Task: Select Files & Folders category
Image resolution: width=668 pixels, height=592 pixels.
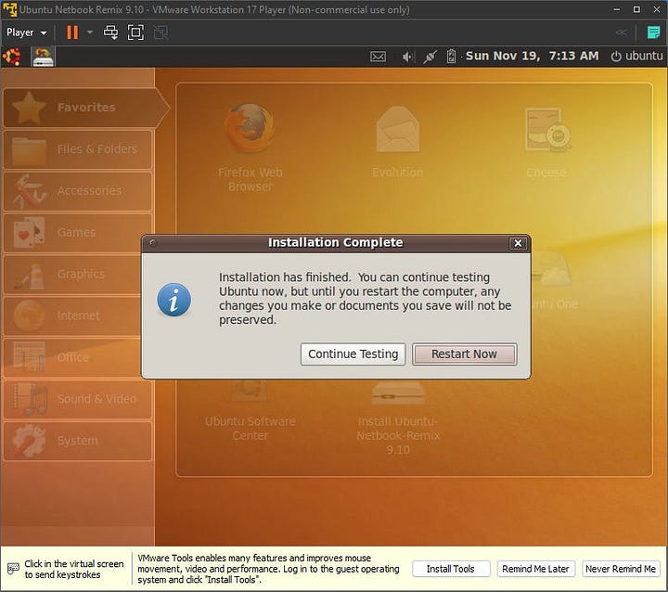Action: [78, 149]
